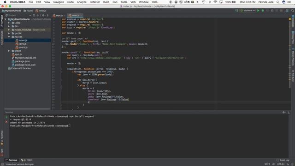Open the bin/www run configuration dropdown
Image resolution: width=295 pixels, height=166 pixels.
[248, 11]
